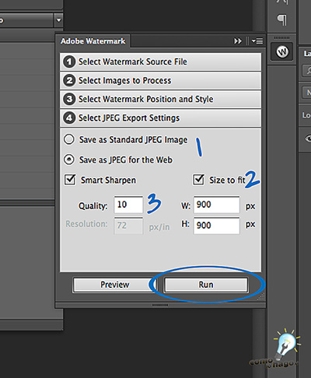Collapse panel with double-arrow icon
The image size is (311, 378).
pyautogui.click(x=238, y=41)
